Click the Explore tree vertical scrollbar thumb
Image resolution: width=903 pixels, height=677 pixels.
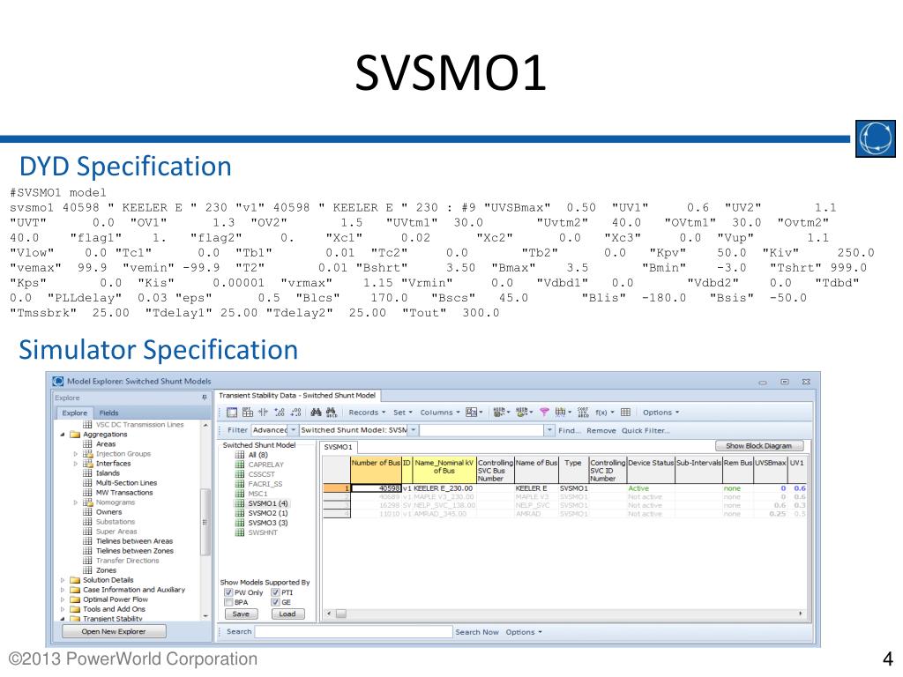click(x=205, y=523)
